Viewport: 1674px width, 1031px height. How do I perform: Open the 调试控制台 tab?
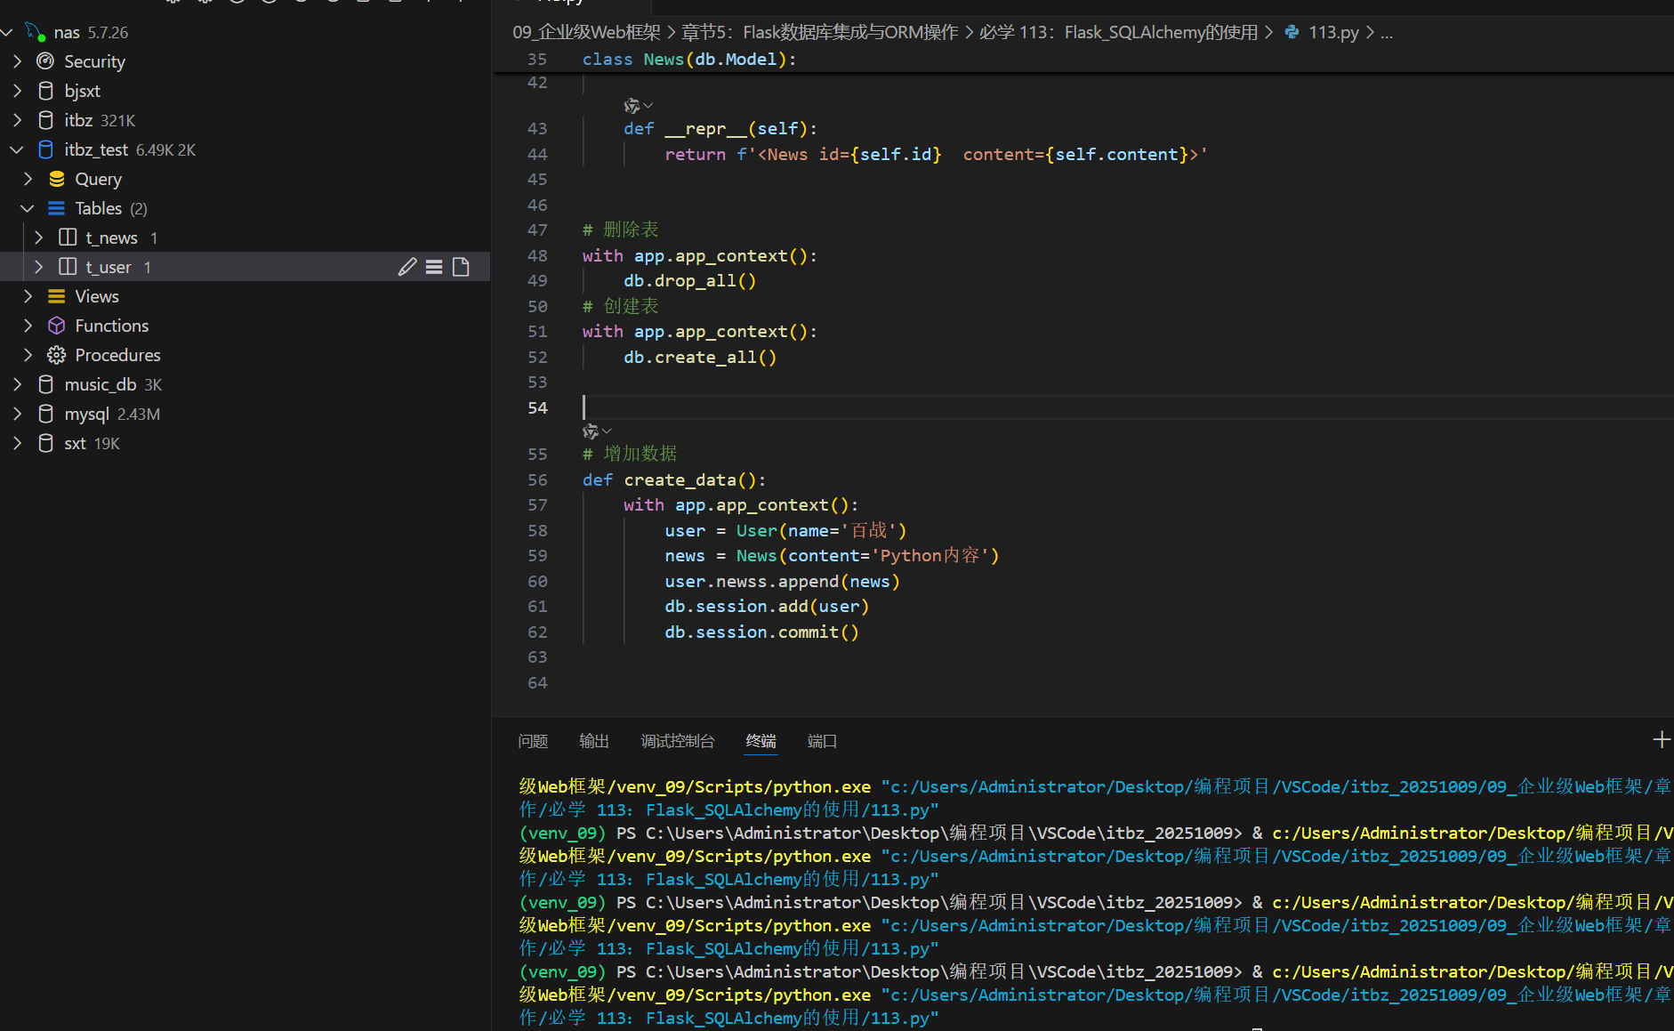click(677, 741)
